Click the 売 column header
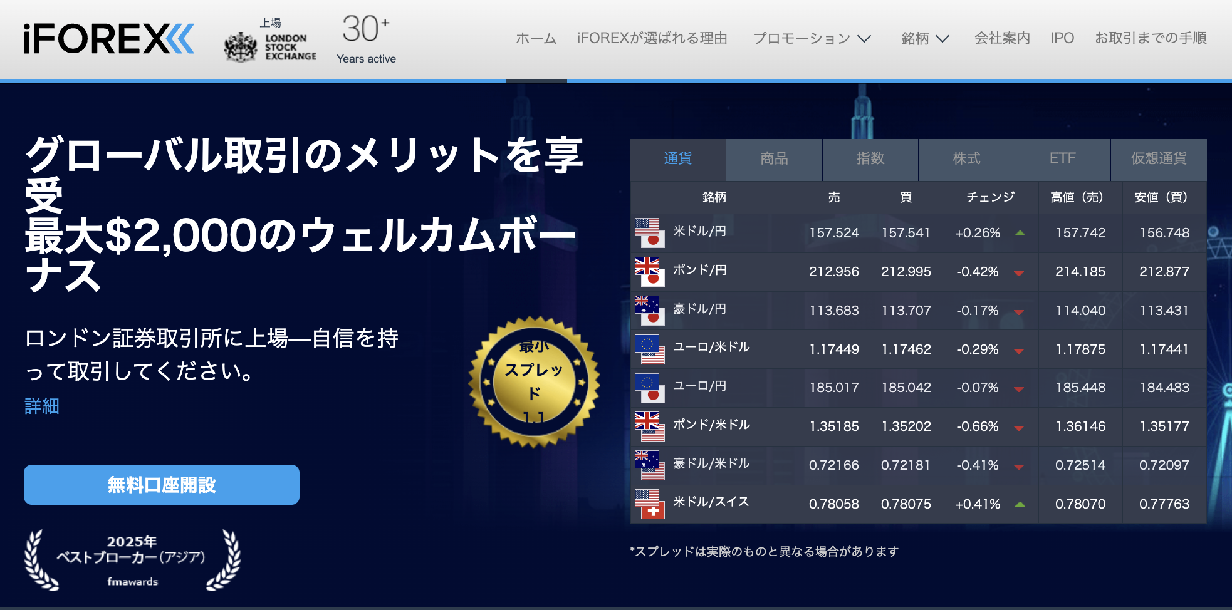This screenshot has height=610, width=1232. (x=834, y=197)
